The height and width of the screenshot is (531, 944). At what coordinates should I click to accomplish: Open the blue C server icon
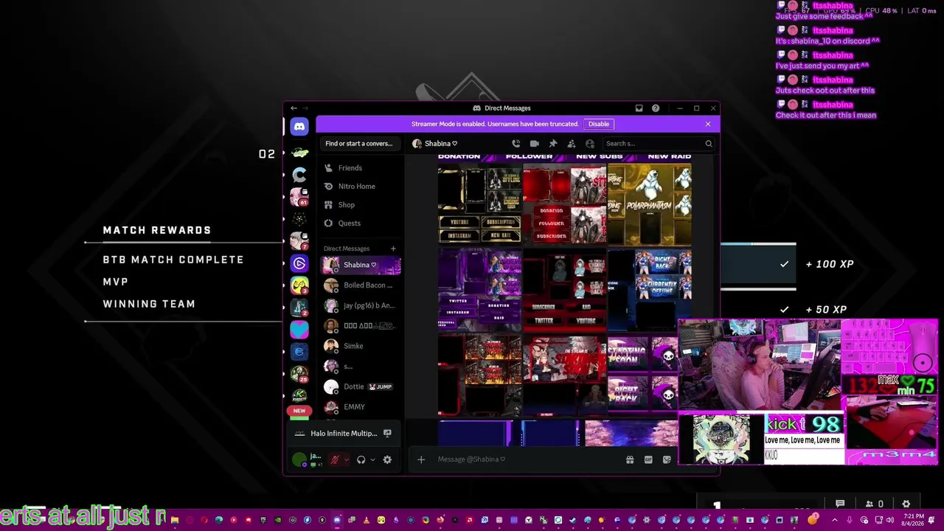(x=299, y=175)
